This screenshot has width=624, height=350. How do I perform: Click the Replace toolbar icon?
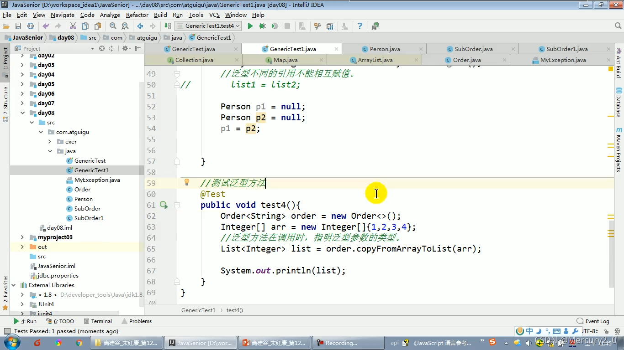point(125,26)
